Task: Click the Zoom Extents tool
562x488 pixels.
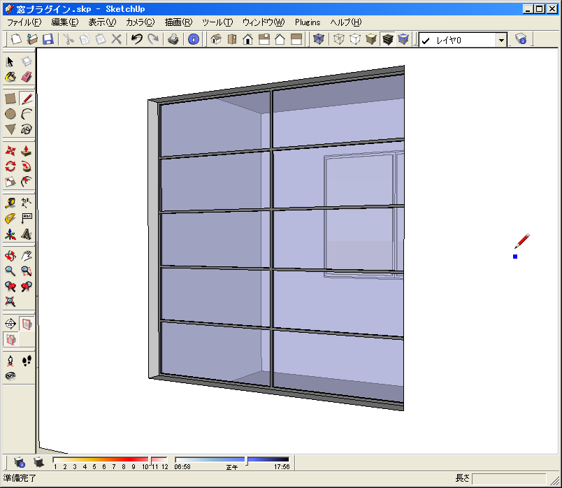Action: (10, 301)
